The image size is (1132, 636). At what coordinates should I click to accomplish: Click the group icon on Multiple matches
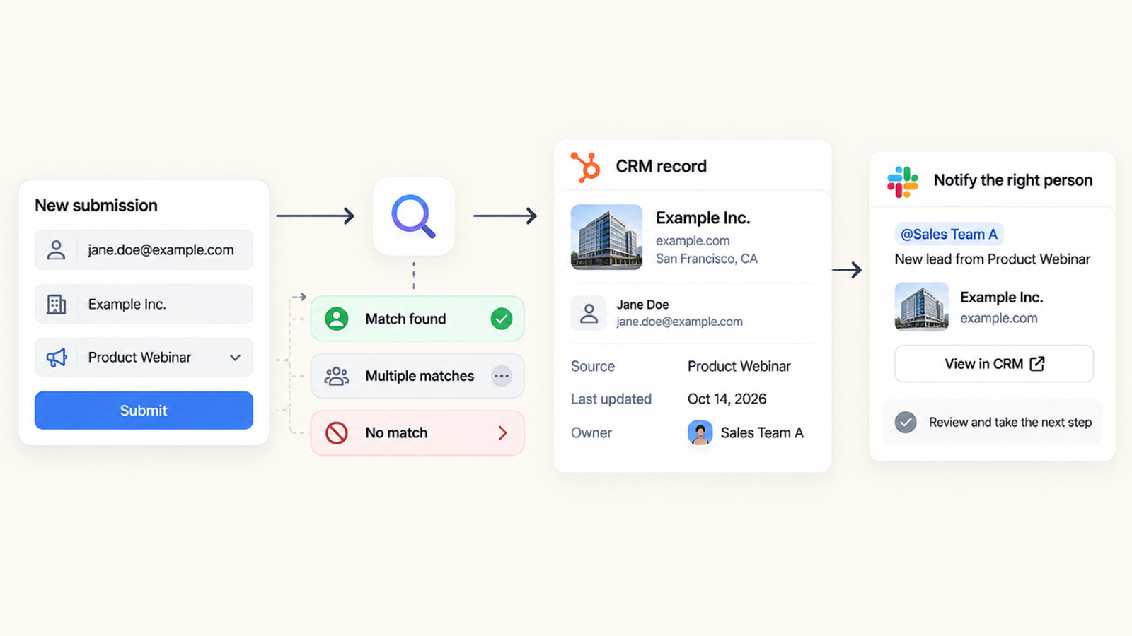[337, 376]
